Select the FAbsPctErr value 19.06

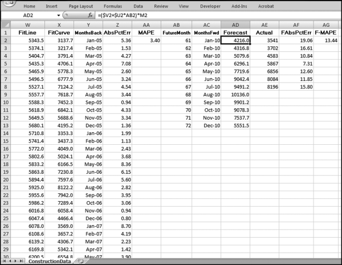click(296, 40)
